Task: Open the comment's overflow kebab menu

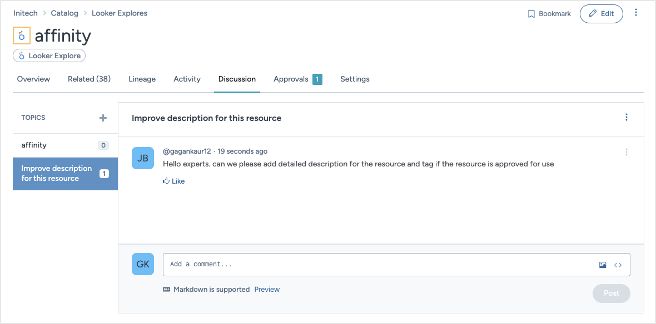Action: click(627, 152)
